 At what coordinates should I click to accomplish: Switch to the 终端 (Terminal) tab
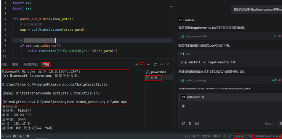[x=46, y=64]
